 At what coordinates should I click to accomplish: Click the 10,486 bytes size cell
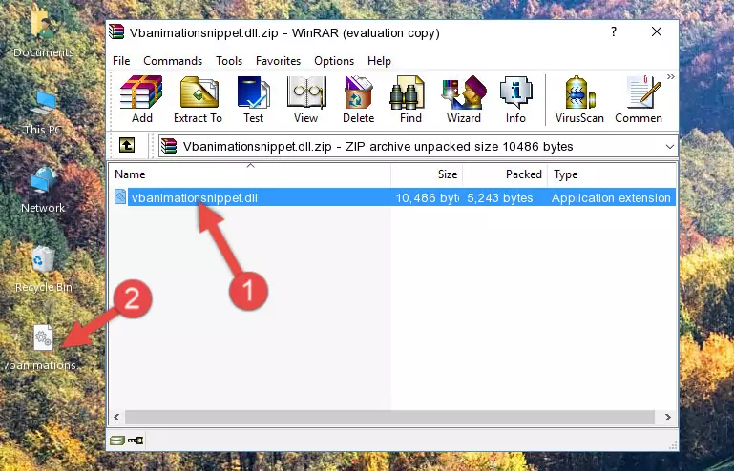(427, 198)
